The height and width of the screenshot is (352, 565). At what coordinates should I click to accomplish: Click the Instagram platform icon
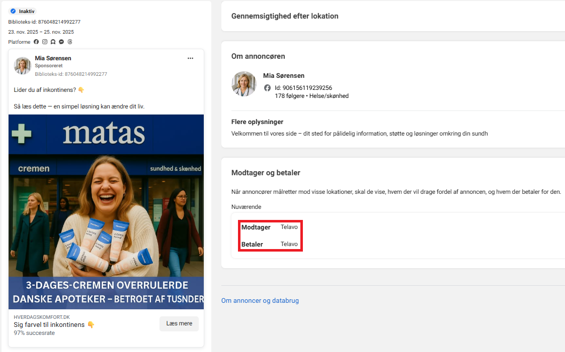pyautogui.click(x=45, y=42)
